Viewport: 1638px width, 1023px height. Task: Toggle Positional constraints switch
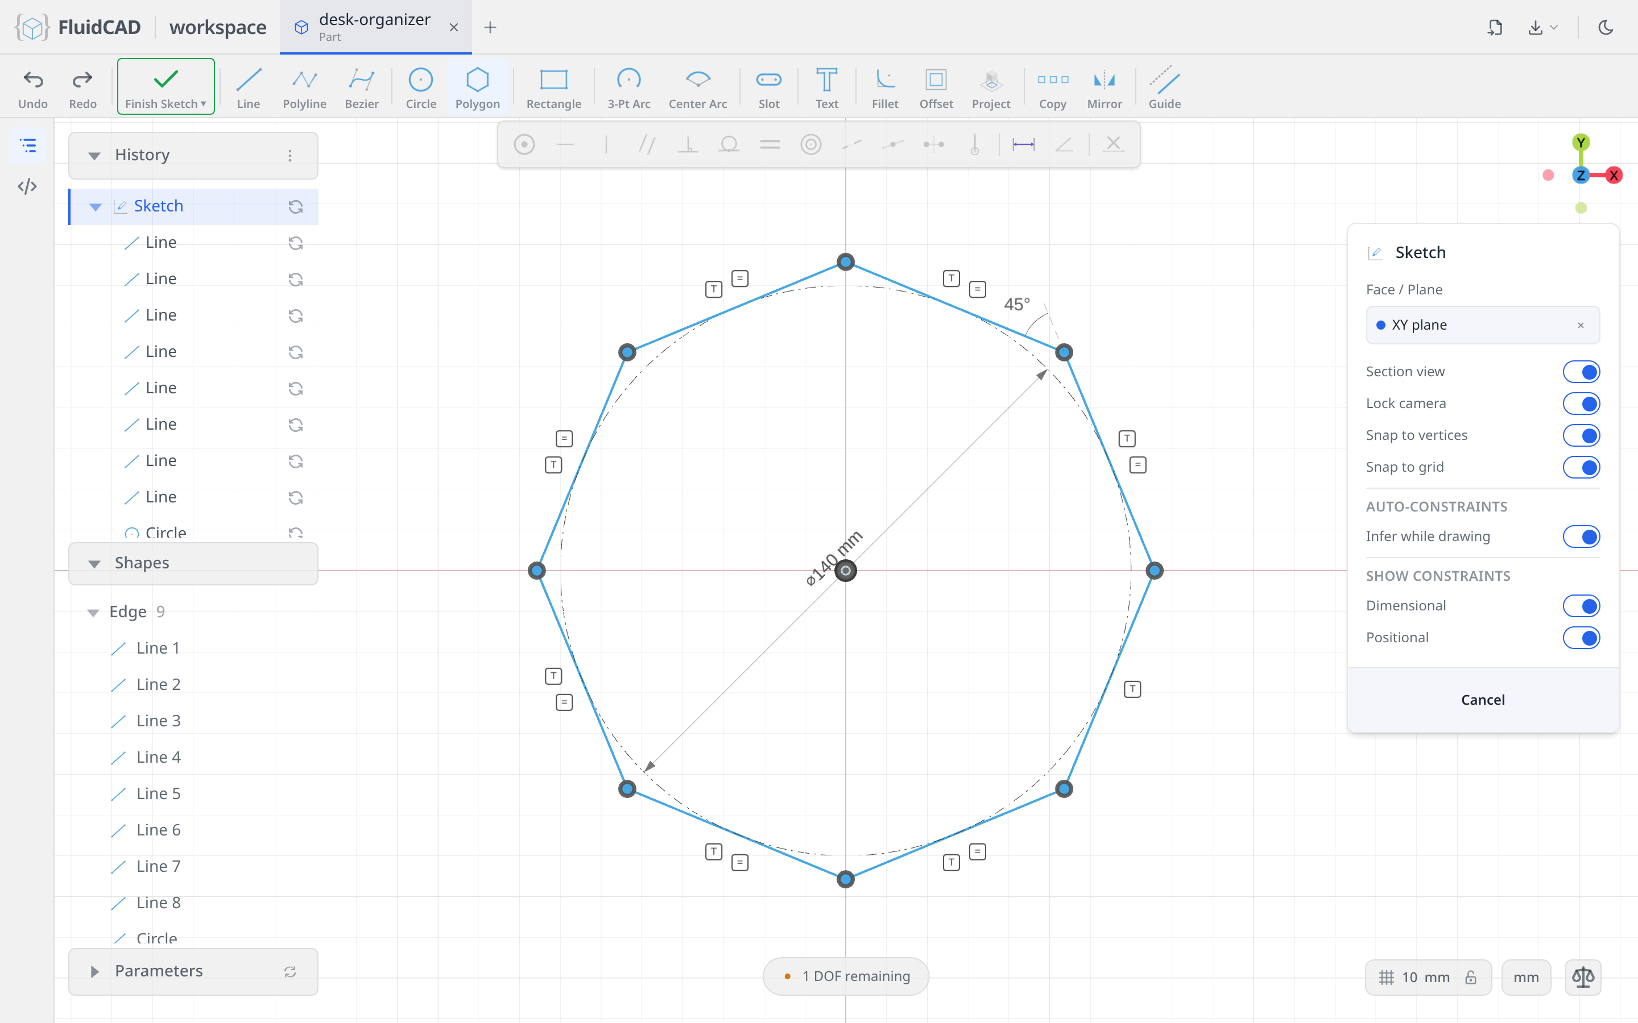pos(1581,638)
